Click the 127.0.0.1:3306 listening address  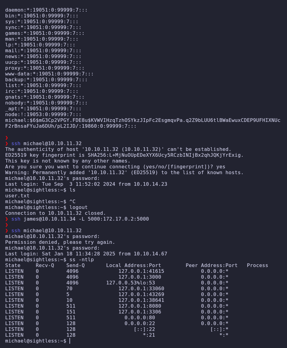[x=140, y=312]
